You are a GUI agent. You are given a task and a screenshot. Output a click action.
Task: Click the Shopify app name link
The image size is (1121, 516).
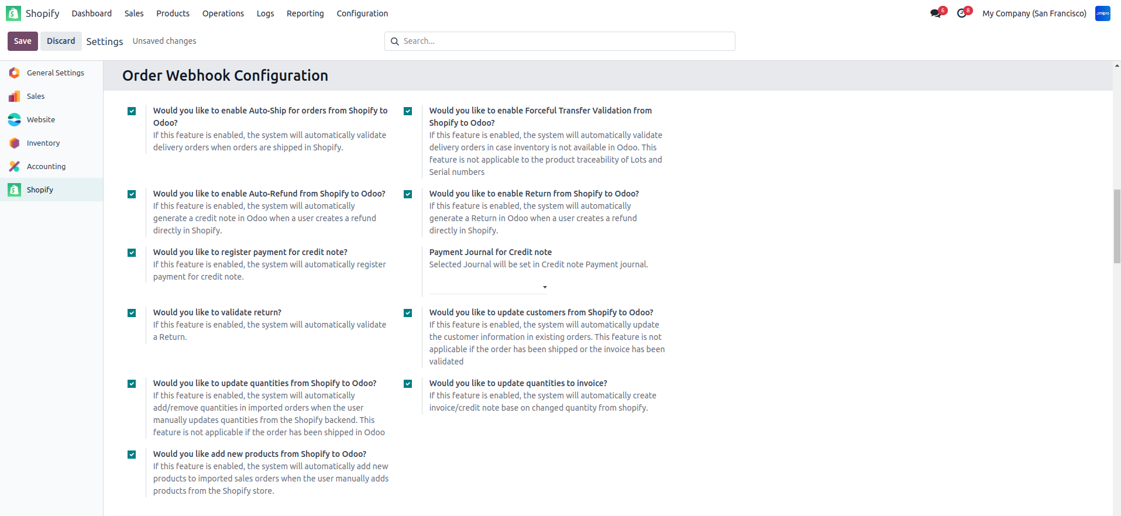pos(42,13)
